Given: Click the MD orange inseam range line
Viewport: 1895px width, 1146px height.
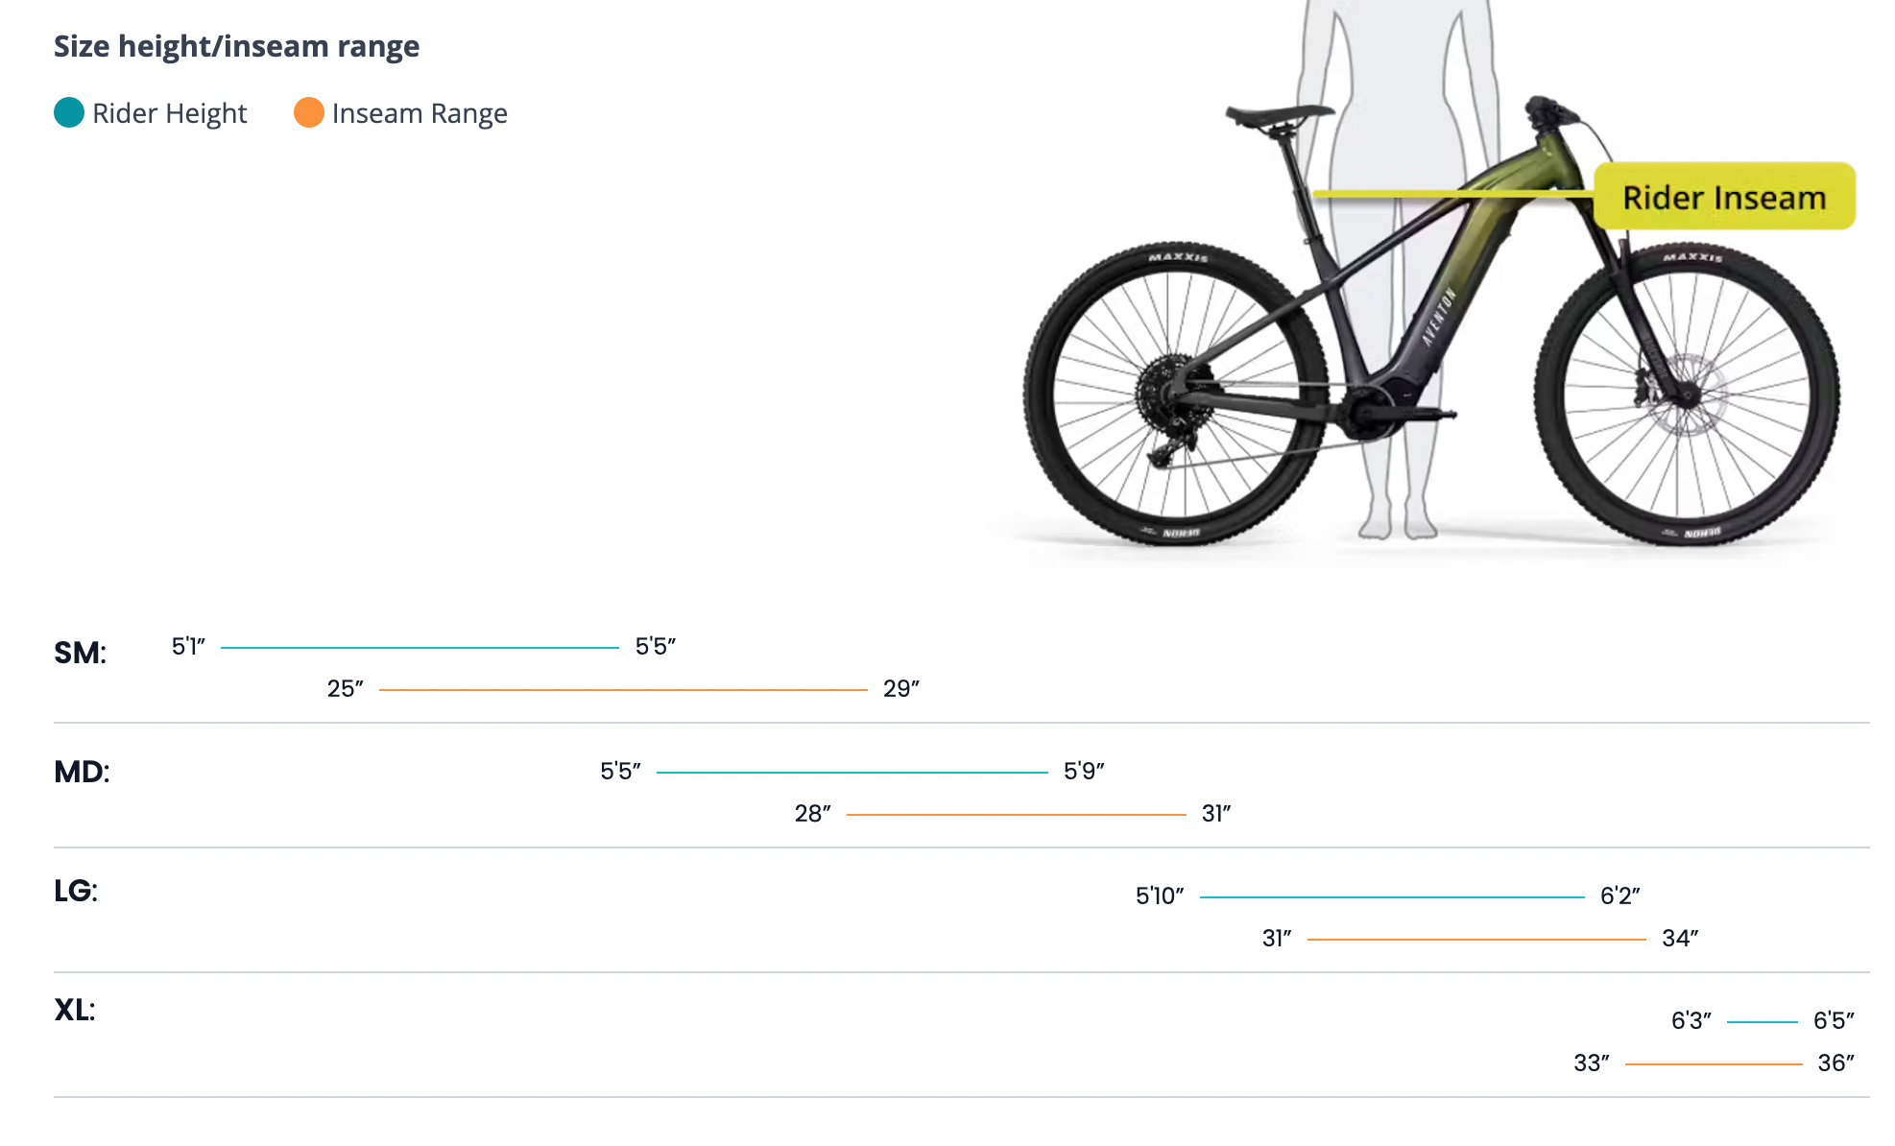Looking at the screenshot, I should [x=1016, y=815].
